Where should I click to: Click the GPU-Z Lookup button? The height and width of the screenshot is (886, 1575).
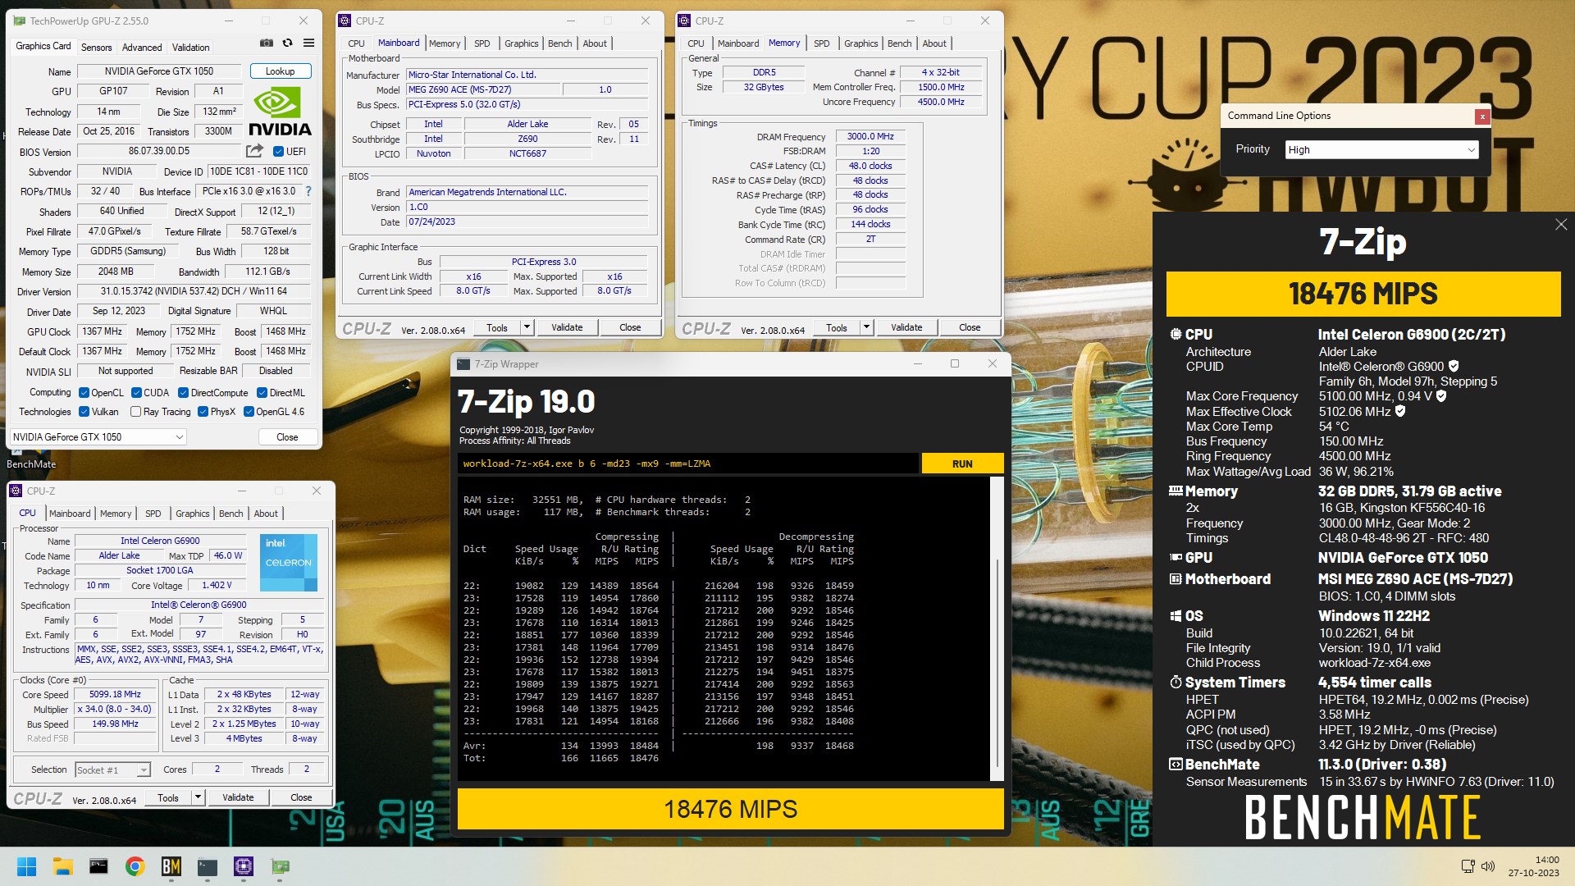[280, 71]
